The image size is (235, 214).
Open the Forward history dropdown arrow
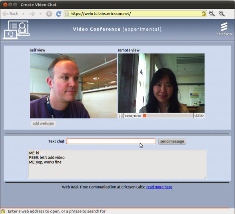tap(40, 14)
